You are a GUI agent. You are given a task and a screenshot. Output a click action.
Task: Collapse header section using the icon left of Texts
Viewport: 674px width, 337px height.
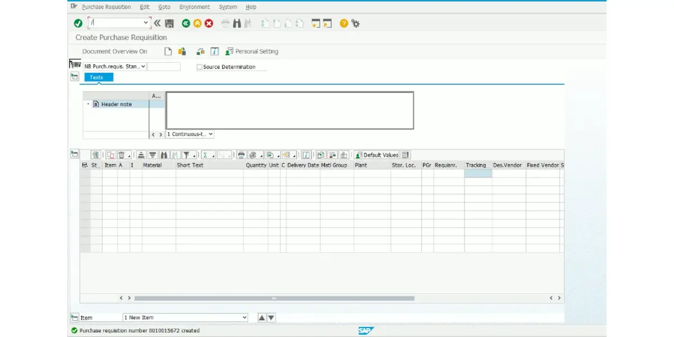(75, 77)
